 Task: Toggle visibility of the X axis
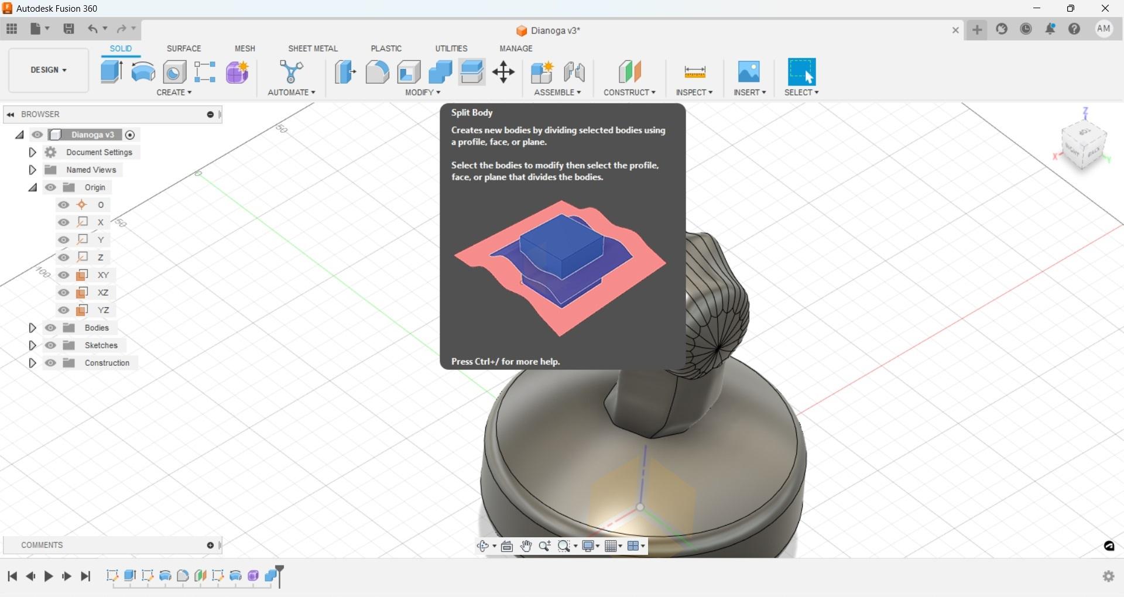[x=64, y=222]
